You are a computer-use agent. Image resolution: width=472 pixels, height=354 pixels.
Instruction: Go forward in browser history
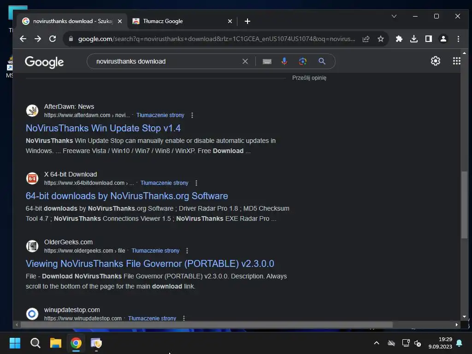[38, 39]
